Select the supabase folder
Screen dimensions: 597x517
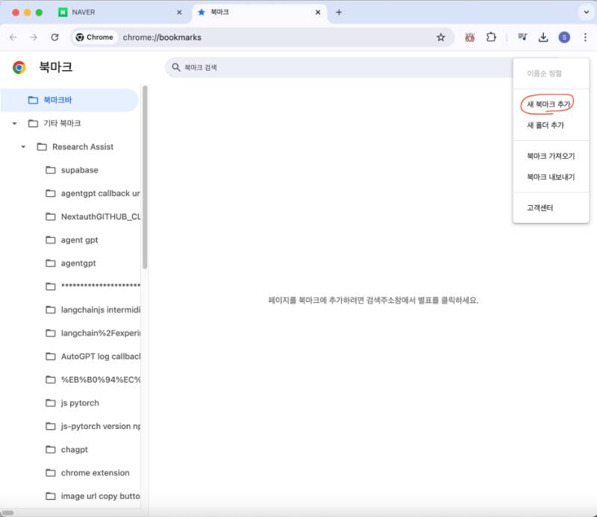click(79, 170)
